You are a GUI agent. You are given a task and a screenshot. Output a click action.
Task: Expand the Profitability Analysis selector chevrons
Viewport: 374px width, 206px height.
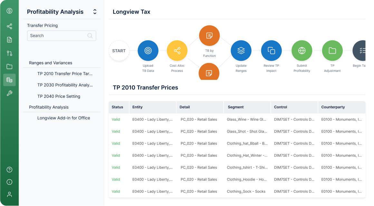[x=95, y=12]
